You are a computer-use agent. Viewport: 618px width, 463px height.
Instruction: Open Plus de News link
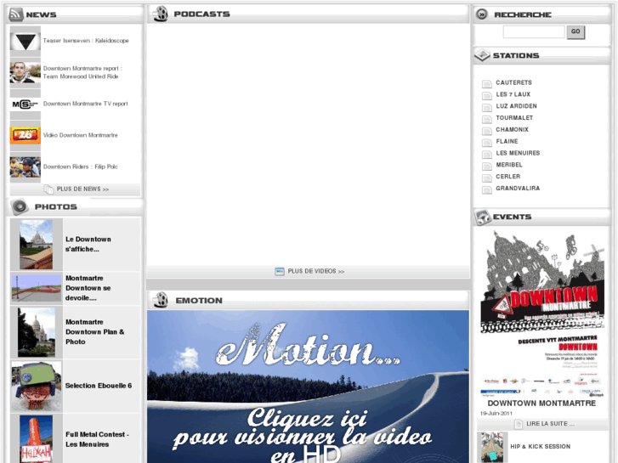82,189
